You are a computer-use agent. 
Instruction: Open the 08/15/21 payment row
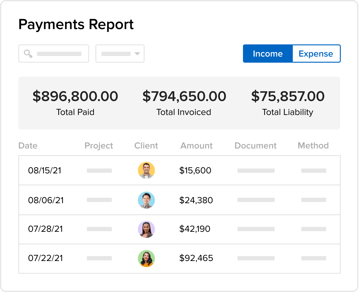[x=179, y=170]
